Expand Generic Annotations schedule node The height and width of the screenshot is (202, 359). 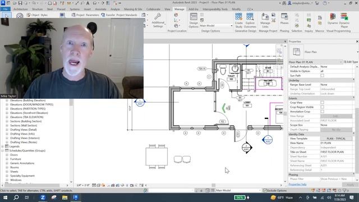(x=7, y=163)
